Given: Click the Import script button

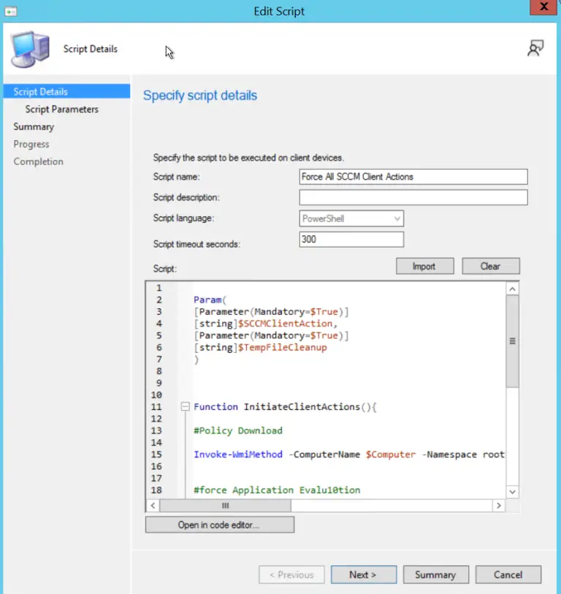Looking at the screenshot, I should tap(424, 267).
